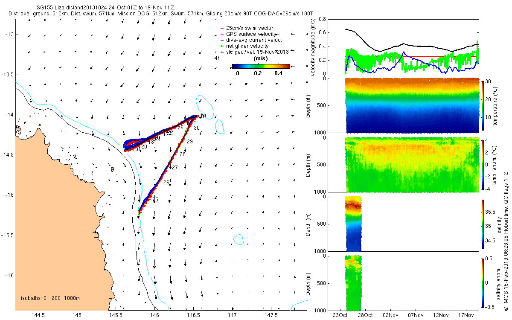The height and width of the screenshot is (320, 512).
Task: Click the map longitude tick '144.5'
Action: [x=38, y=315]
